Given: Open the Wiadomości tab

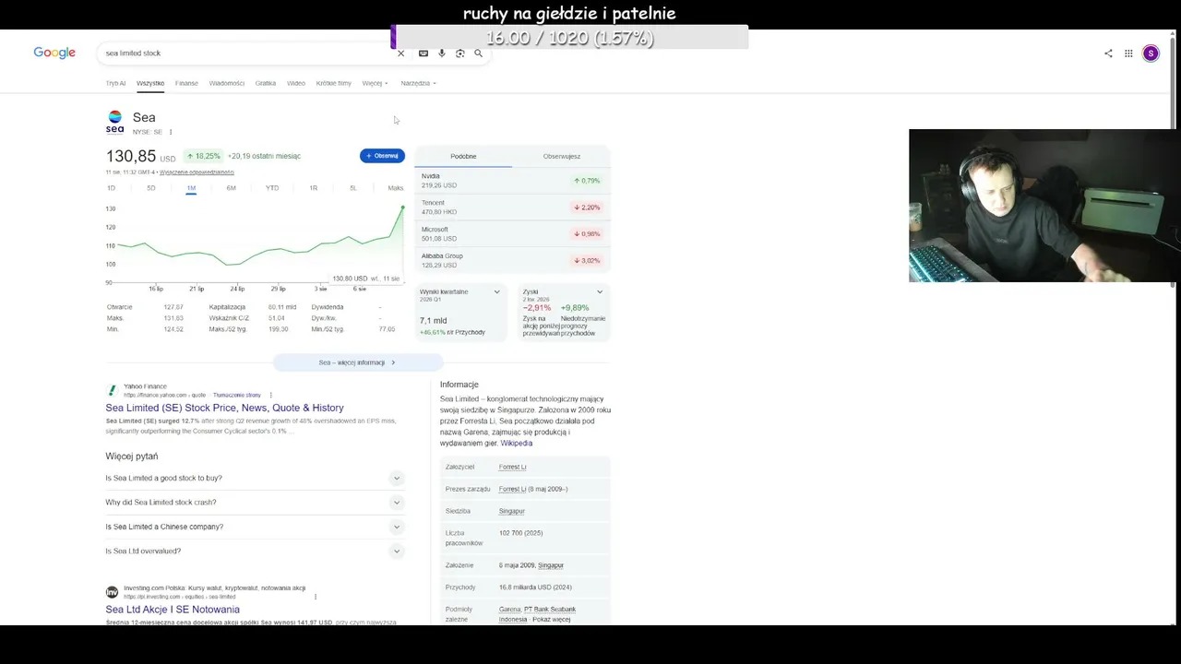Looking at the screenshot, I should pyautogui.click(x=227, y=83).
